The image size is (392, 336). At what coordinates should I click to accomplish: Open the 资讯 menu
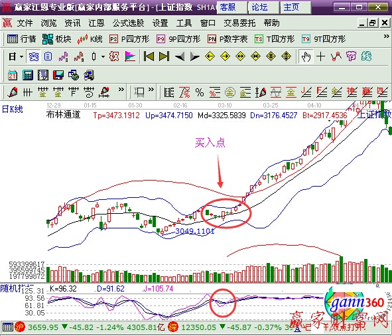click(72, 23)
